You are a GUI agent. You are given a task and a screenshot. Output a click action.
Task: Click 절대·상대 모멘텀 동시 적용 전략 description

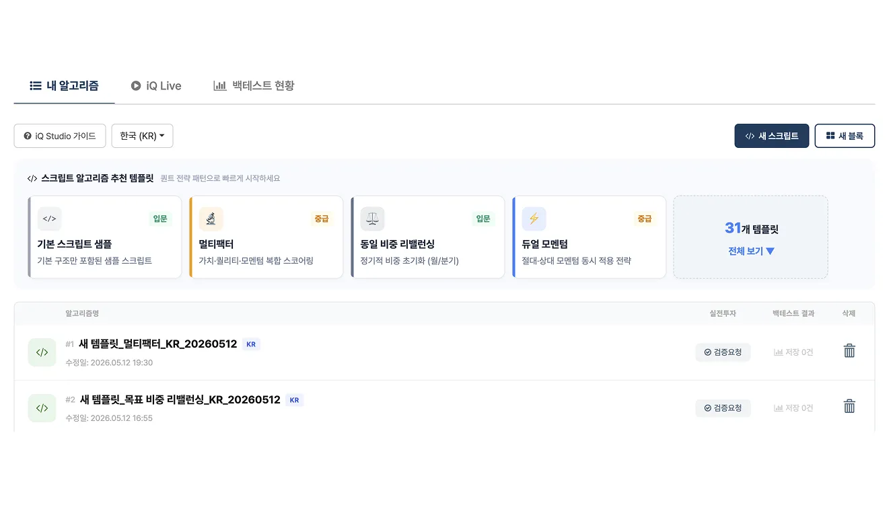(x=577, y=261)
